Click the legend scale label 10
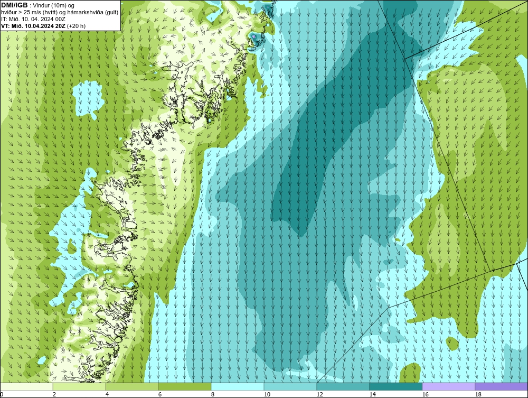 267,394
